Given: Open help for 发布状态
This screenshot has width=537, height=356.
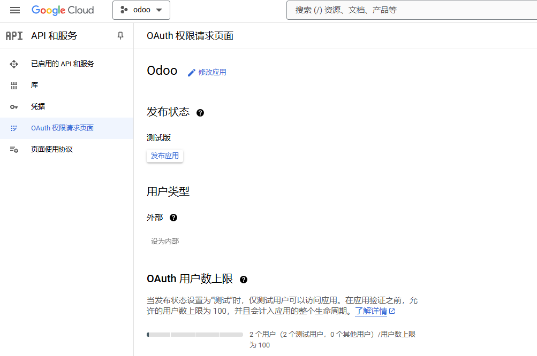Looking at the screenshot, I should pyautogui.click(x=200, y=113).
